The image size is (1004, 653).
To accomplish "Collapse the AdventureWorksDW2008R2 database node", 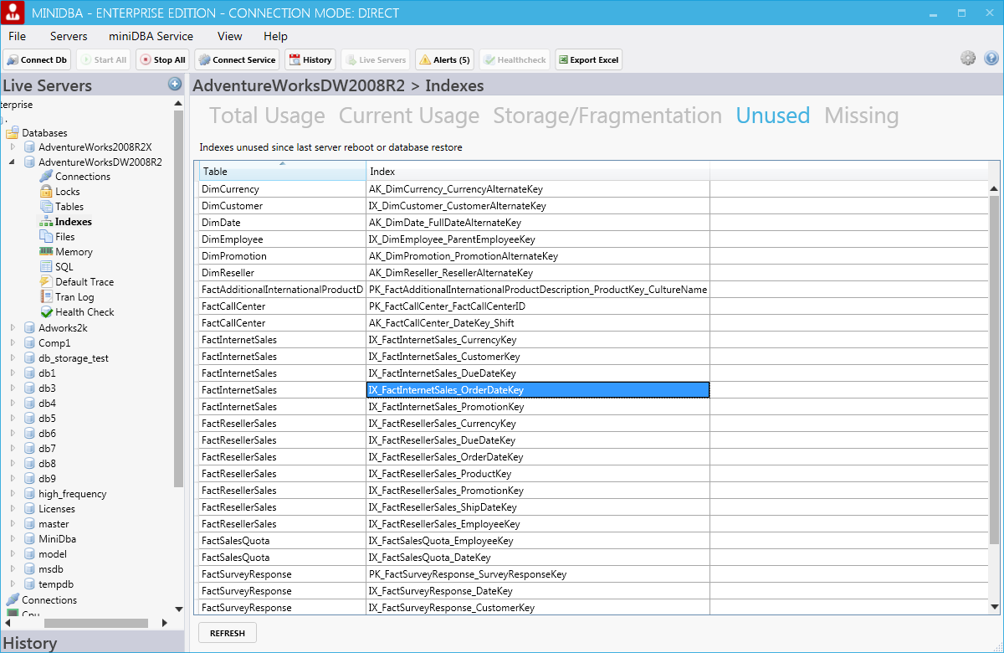I will point(13,162).
